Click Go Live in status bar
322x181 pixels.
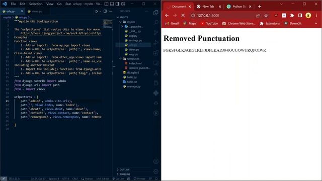click(x=118, y=179)
